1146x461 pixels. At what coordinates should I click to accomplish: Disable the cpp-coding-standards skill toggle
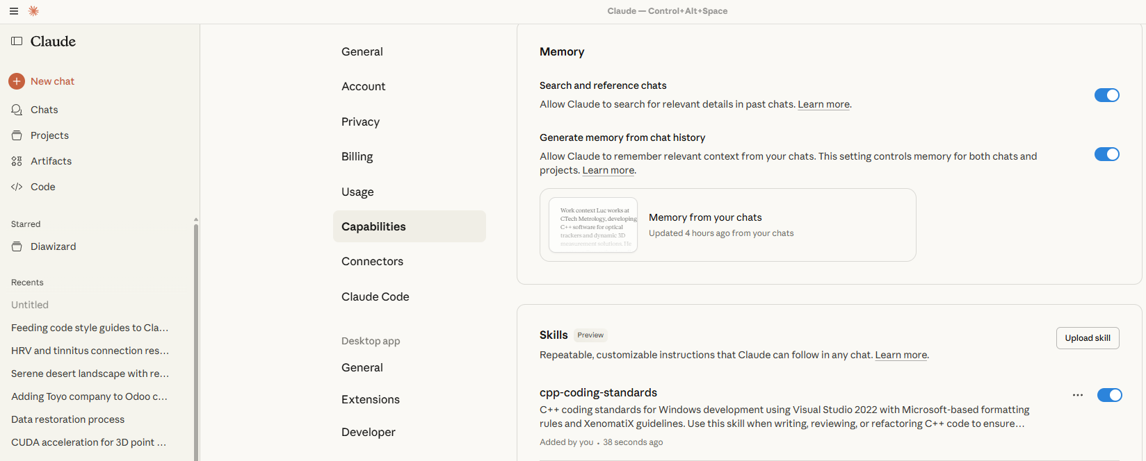pos(1109,395)
